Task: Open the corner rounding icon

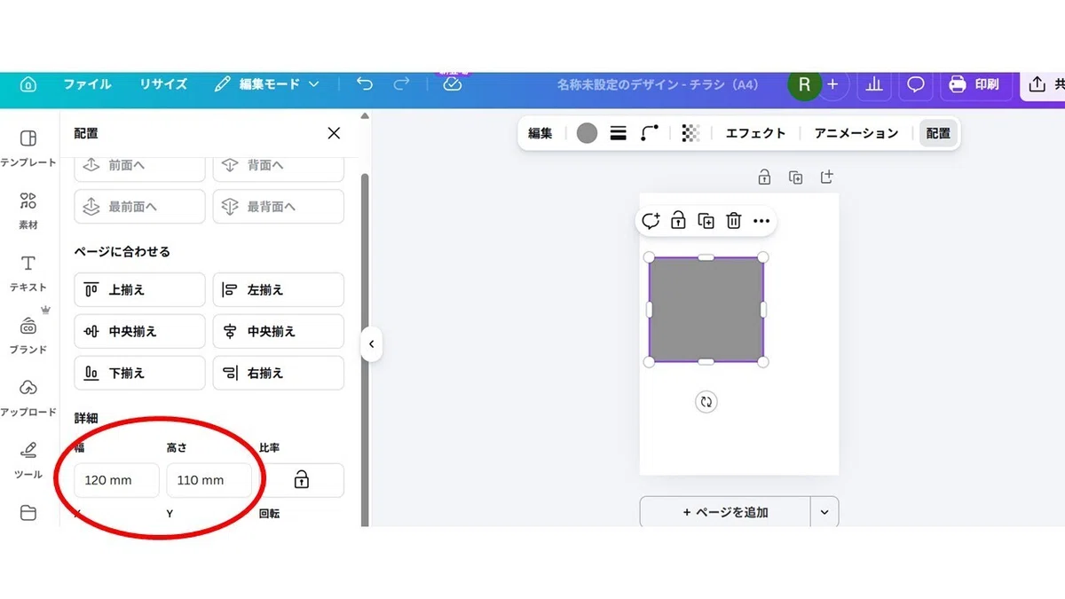Action: 651,133
